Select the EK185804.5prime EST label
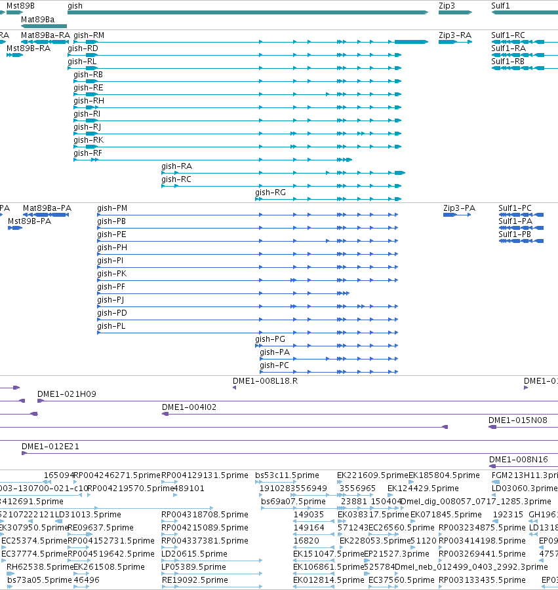The image size is (558, 590). [x=444, y=475]
